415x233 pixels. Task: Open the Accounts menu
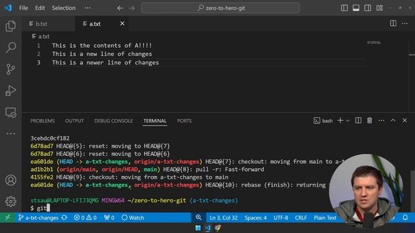(x=10, y=180)
